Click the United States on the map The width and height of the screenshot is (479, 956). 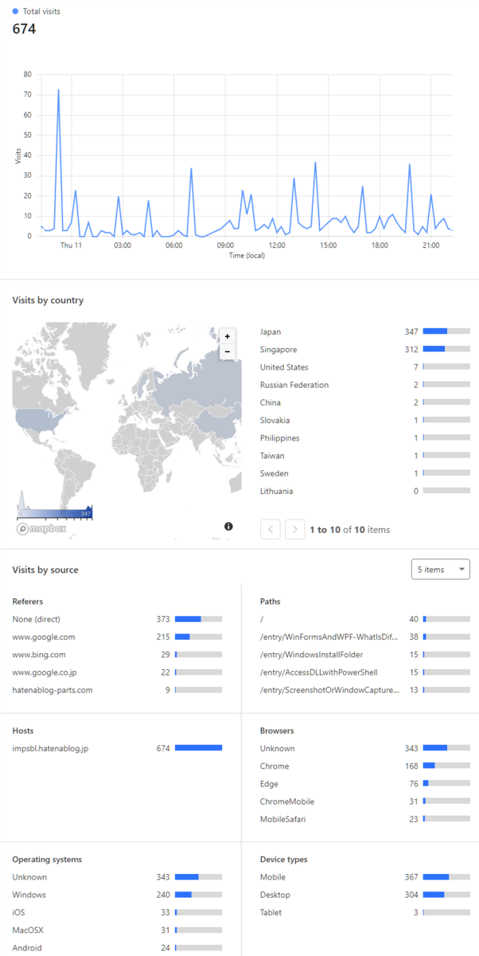tap(38, 419)
